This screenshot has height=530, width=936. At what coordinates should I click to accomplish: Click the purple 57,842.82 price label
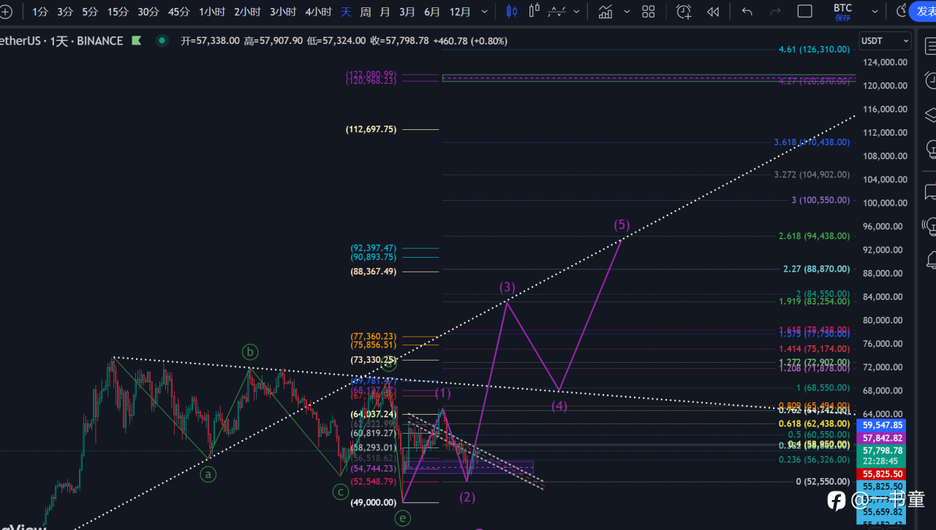click(x=884, y=437)
